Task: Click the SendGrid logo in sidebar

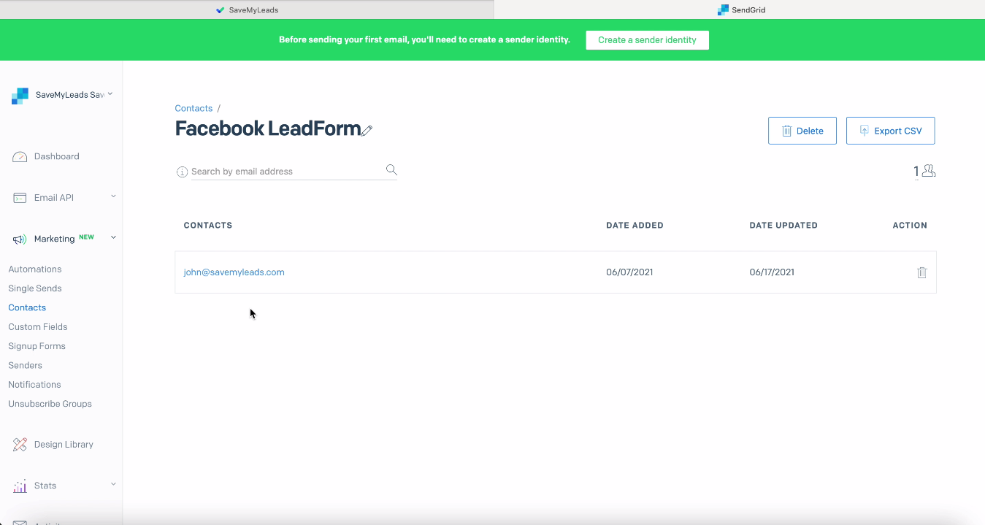Action: coord(20,96)
